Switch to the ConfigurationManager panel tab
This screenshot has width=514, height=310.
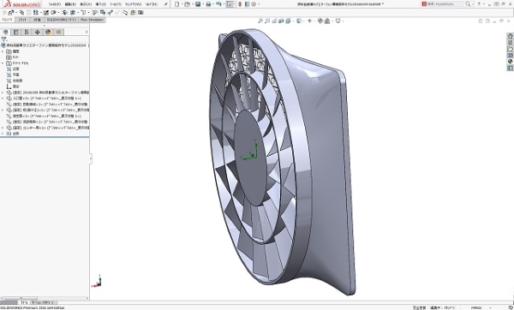(x=27, y=33)
